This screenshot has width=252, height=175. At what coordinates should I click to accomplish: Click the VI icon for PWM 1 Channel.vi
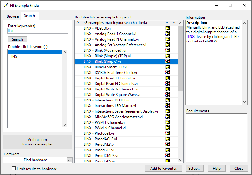[x=167, y=122]
